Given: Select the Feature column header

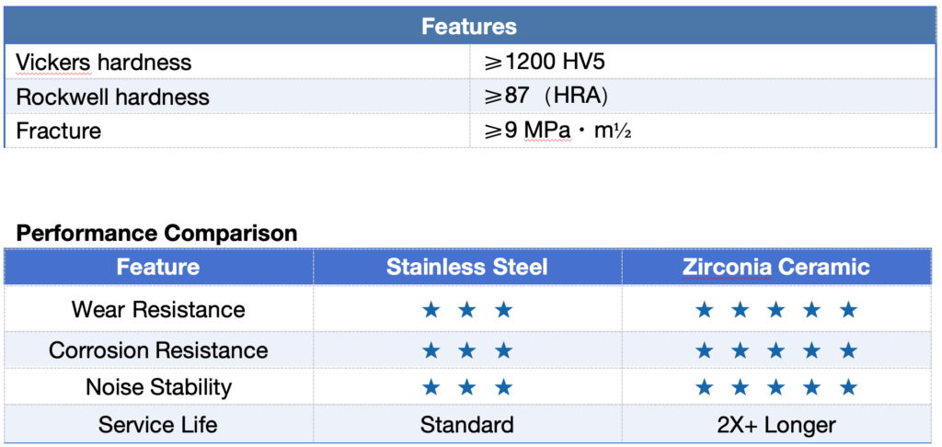Looking at the screenshot, I should 158,267.
